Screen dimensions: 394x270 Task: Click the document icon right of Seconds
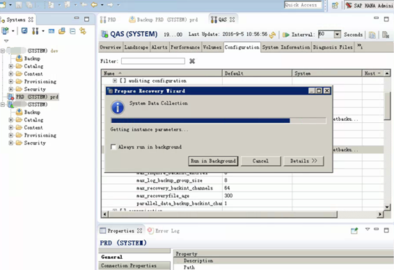pyautogui.click(x=372, y=35)
